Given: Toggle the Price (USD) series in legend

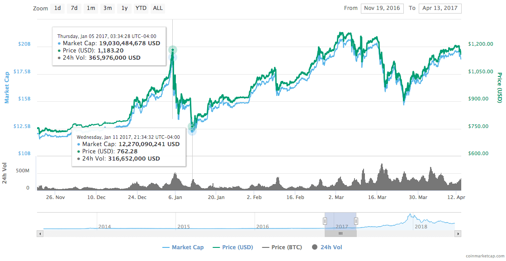Looking at the screenshot, I should [x=233, y=247].
